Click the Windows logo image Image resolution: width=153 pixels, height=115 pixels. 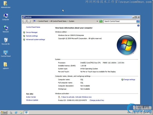point(126,45)
